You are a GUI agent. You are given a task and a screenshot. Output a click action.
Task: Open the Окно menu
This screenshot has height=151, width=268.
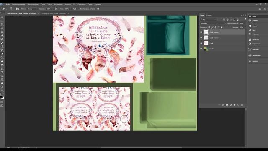click(x=90, y=5)
